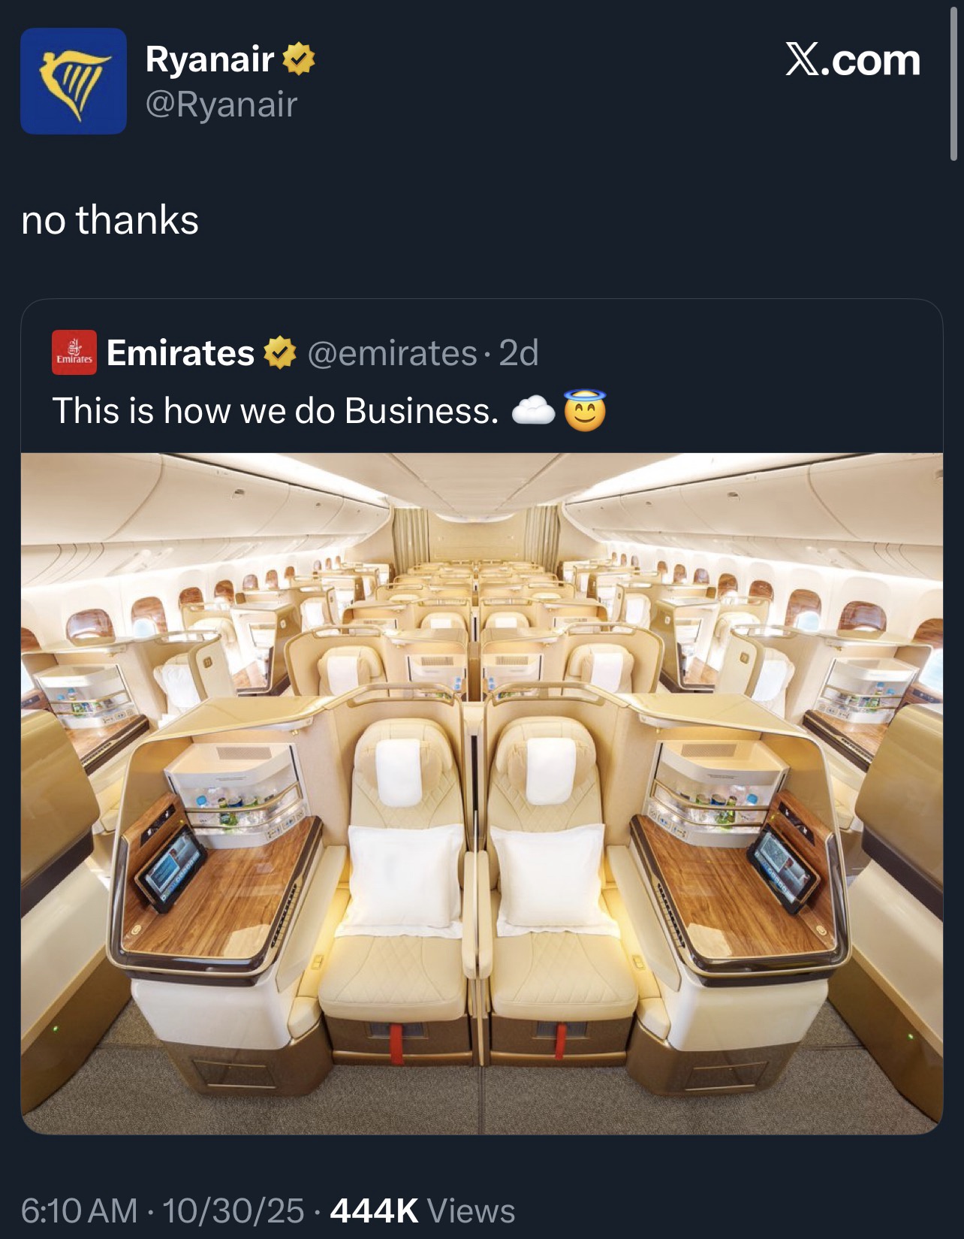Open the business class cabin photo
Image resolution: width=964 pixels, height=1239 pixels.
pos(482,793)
